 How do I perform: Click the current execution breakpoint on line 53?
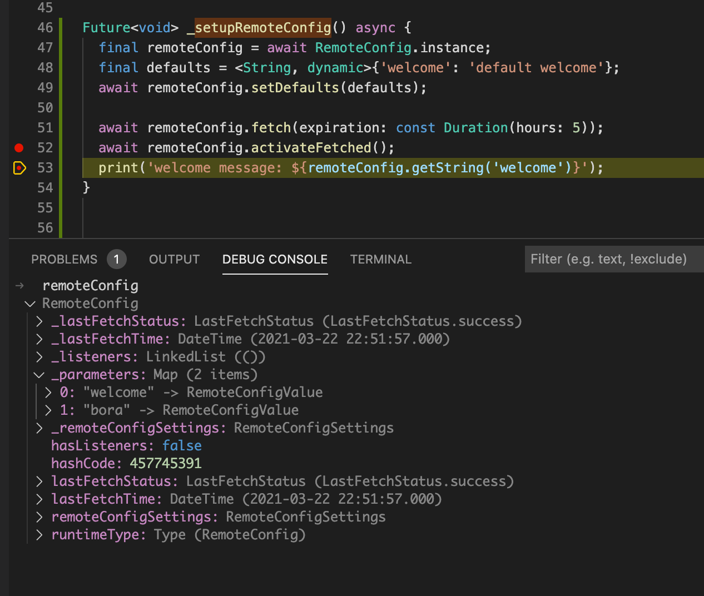(19, 168)
